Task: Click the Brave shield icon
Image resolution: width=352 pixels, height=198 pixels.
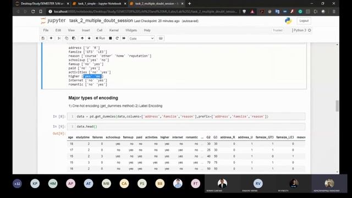Action: click(x=244, y=12)
